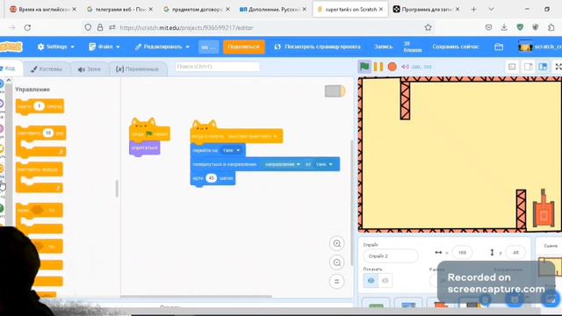
Task: Bookmark this page with star icon
Action: point(428,27)
